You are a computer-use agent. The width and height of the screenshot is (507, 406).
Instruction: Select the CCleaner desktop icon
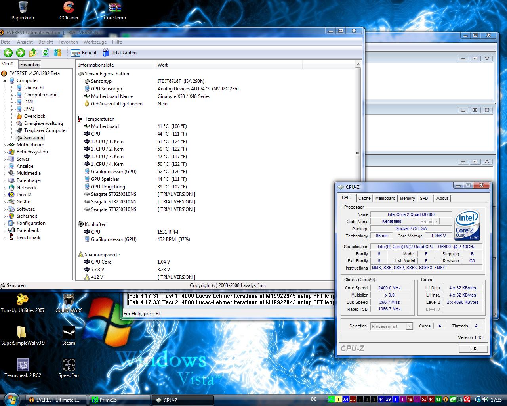[x=69, y=11]
